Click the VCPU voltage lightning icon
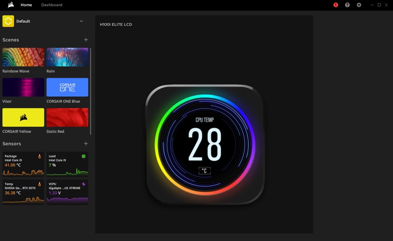 83,184
